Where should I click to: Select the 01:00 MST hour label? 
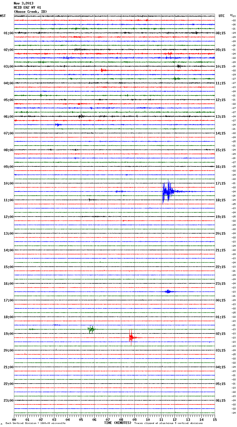(x=9, y=33)
